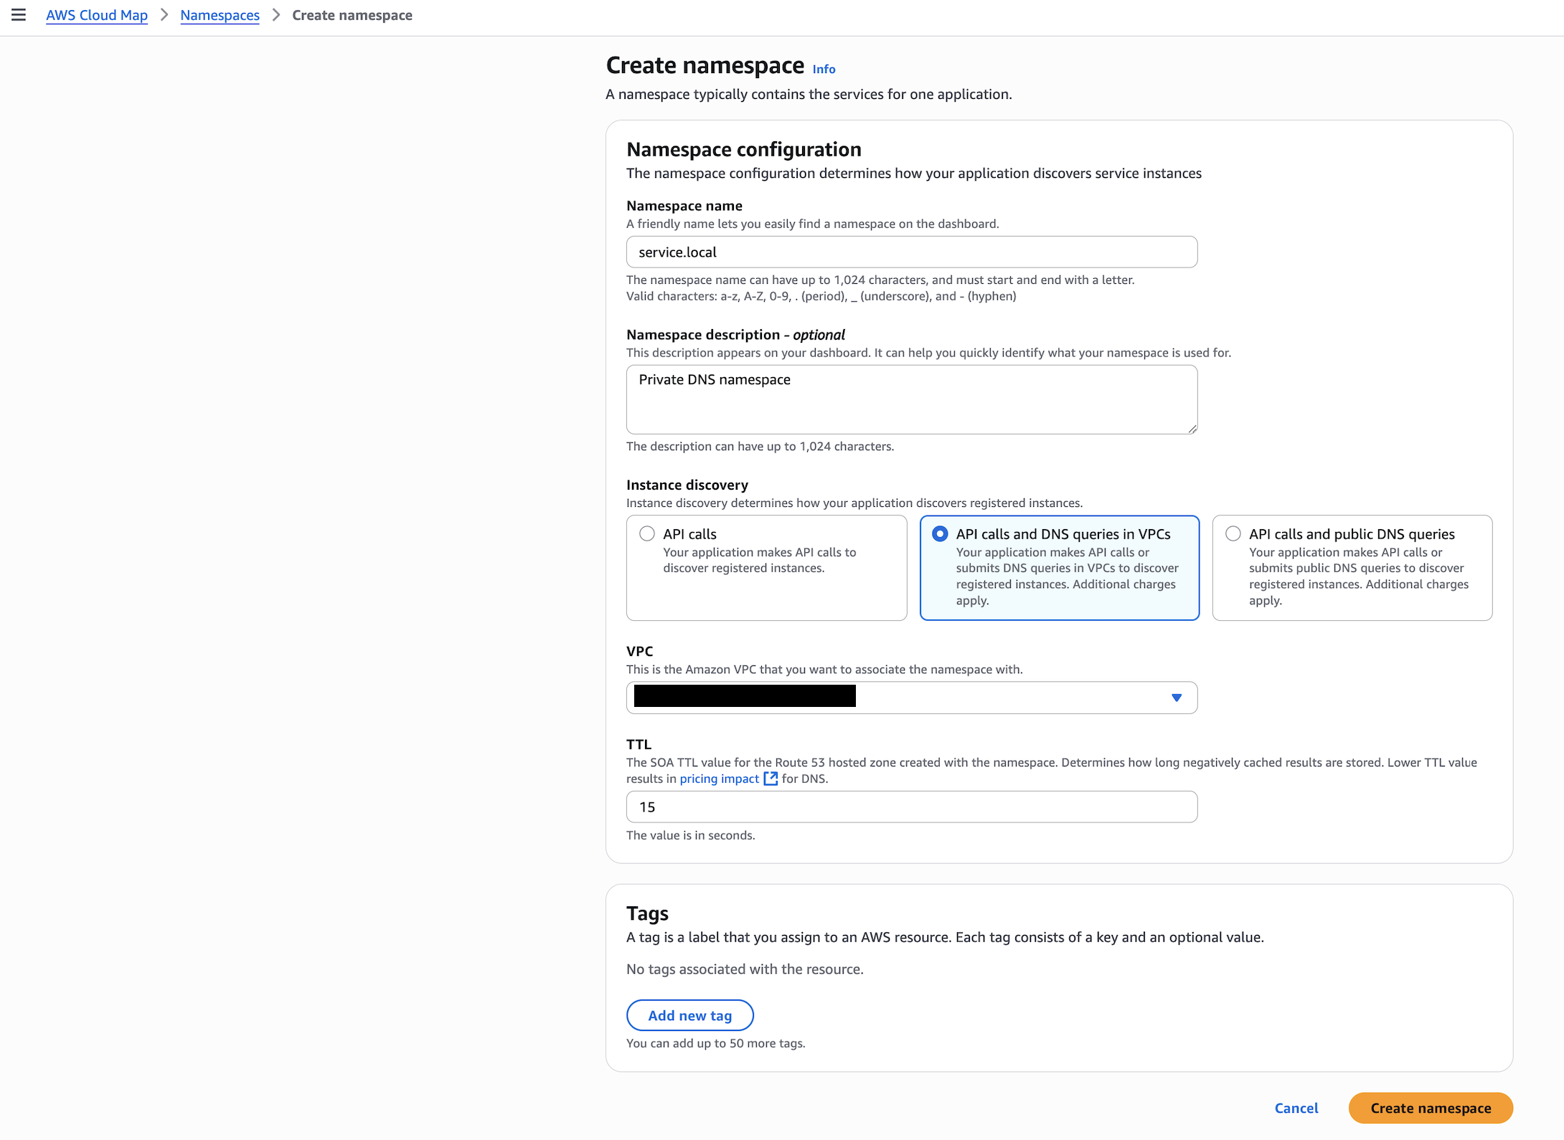Click the Create namespace button
Viewport: 1564px width, 1140px height.
tap(1430, 1108)
